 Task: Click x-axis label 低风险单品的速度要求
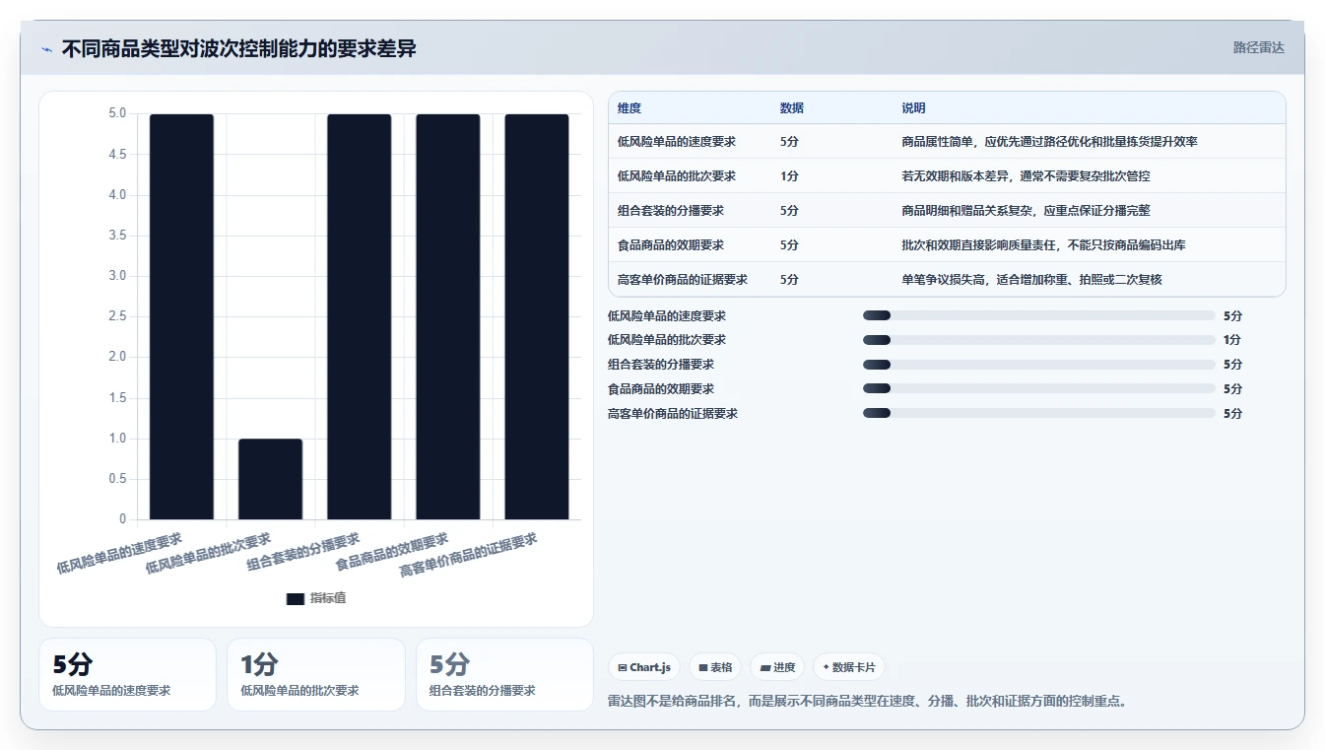(x=119, y=553)
